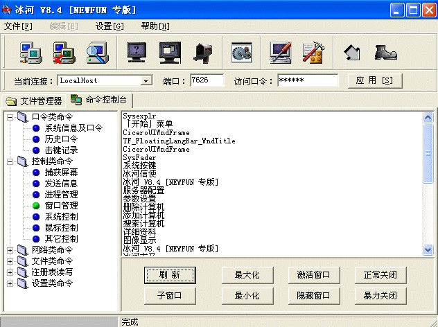Click the 正常关闭 button

[380, 275]
